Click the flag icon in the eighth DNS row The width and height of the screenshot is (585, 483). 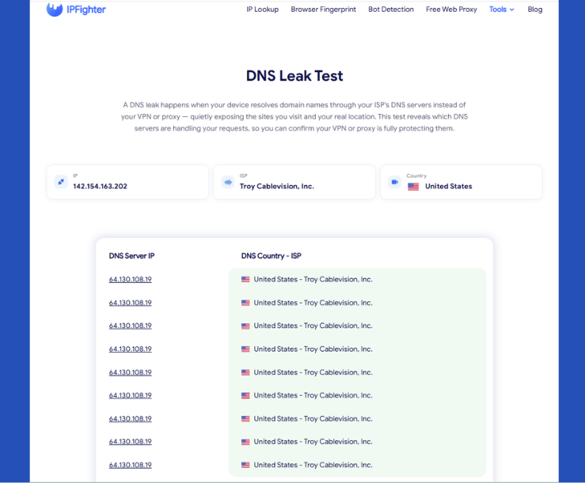[245, 442]
